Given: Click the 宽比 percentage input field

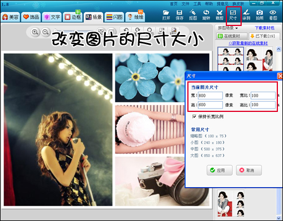Looking at the screenshot, I should click(263, 96).
